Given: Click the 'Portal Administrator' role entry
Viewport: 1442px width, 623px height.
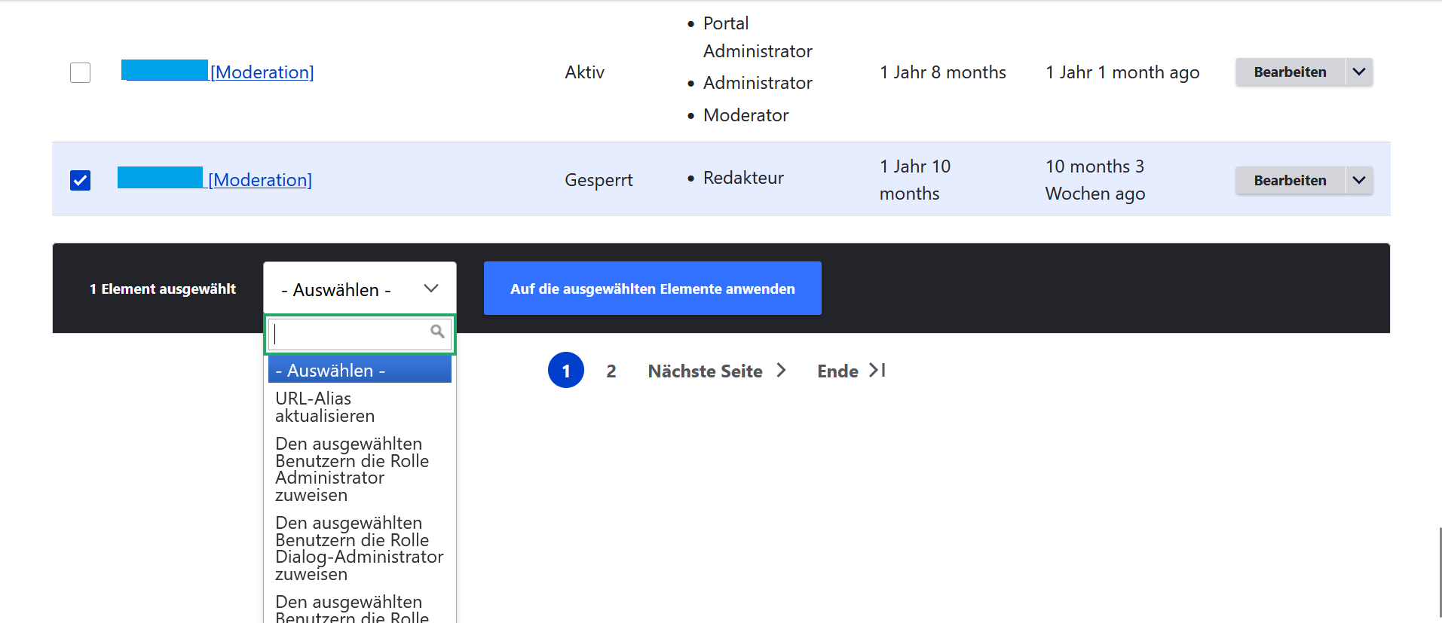Looking at the screenshot, I should (x=758, y=37).
